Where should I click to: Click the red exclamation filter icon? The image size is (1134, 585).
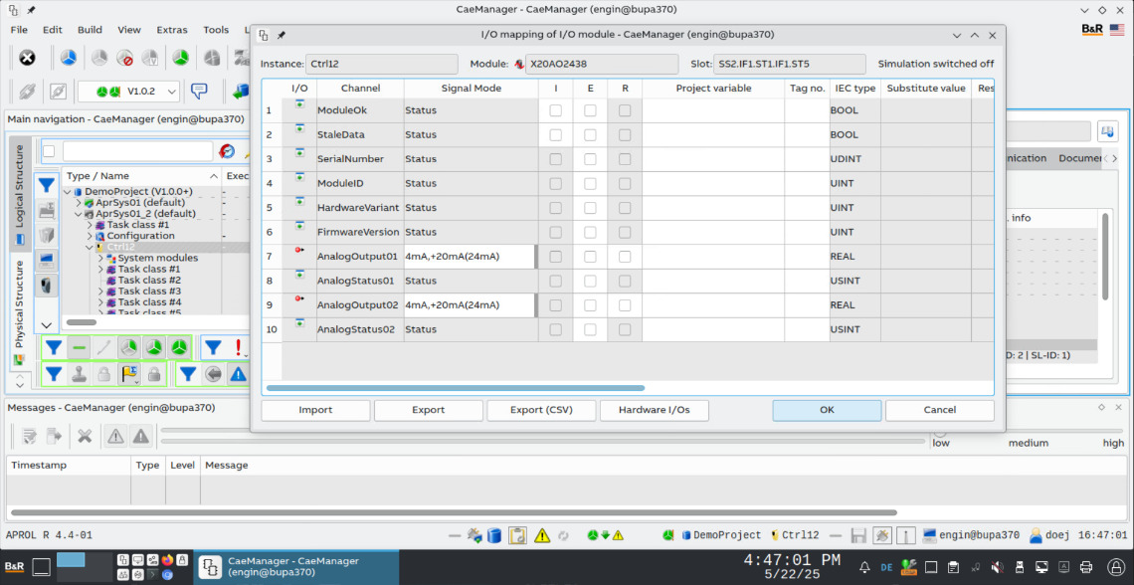pyautogui.click(x=239, y=347)
